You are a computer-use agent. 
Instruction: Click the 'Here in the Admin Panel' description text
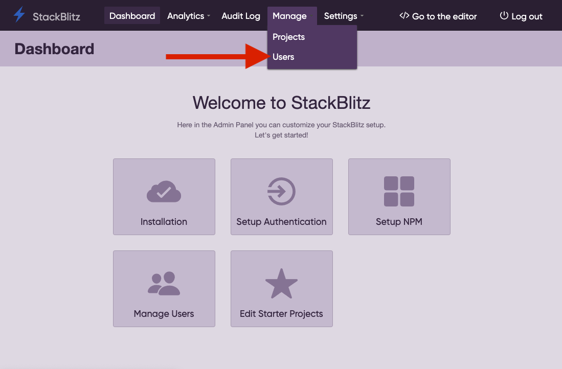(281, 125)
